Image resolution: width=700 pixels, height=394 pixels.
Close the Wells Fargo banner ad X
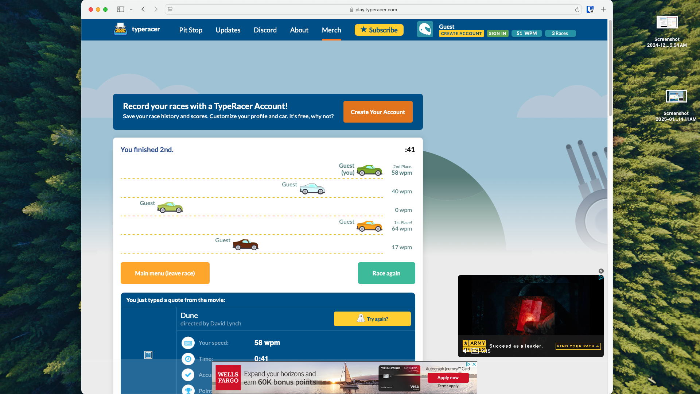pyautogui.click(x=474, y=364)
